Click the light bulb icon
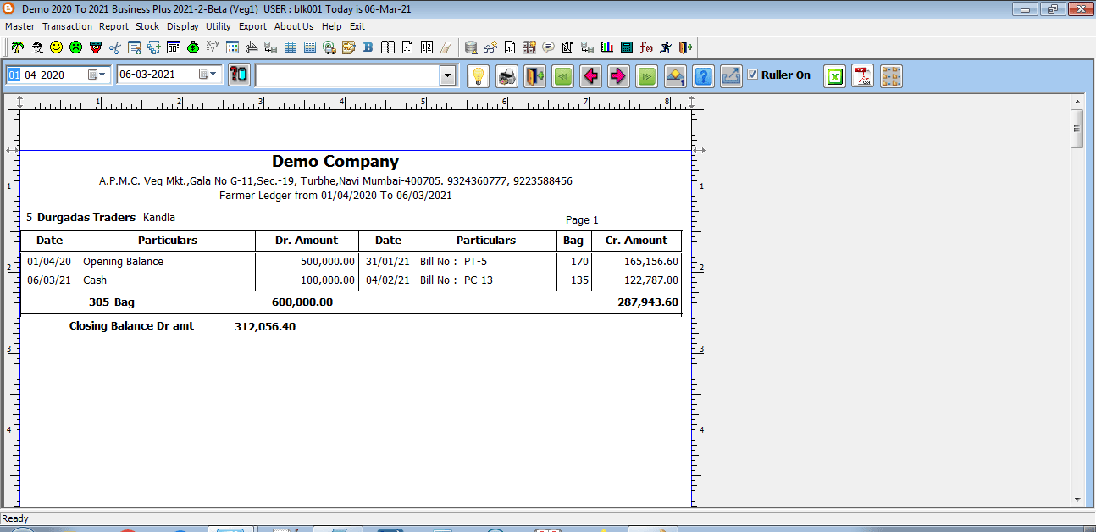 479,76
